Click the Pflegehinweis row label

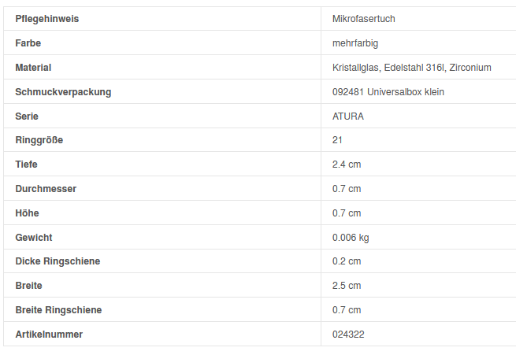[x=47, y=18]
